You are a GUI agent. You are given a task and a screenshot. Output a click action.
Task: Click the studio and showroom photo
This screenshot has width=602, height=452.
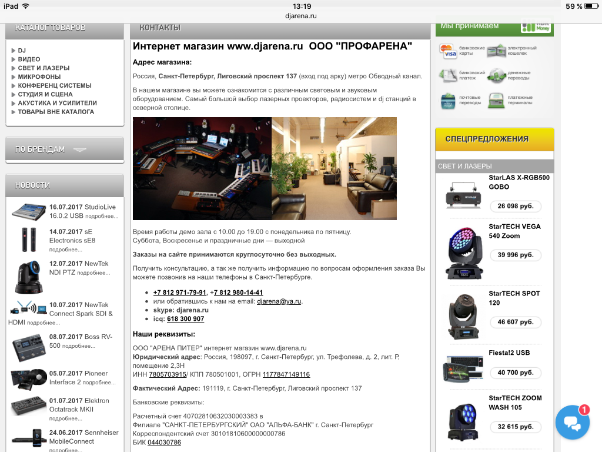[265, 168]
